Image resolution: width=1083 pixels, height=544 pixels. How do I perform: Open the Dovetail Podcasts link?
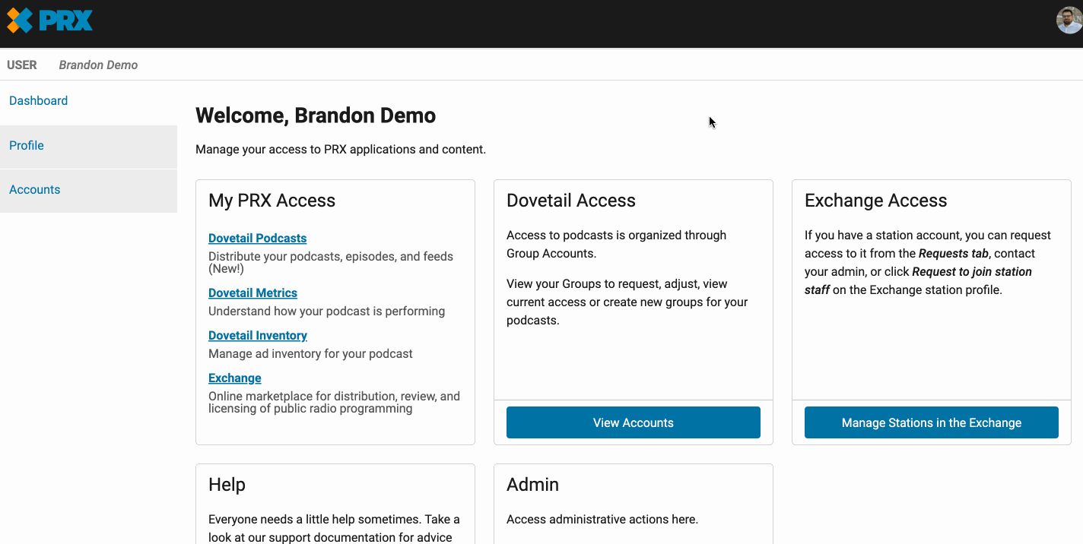click(x=257, y=239)
